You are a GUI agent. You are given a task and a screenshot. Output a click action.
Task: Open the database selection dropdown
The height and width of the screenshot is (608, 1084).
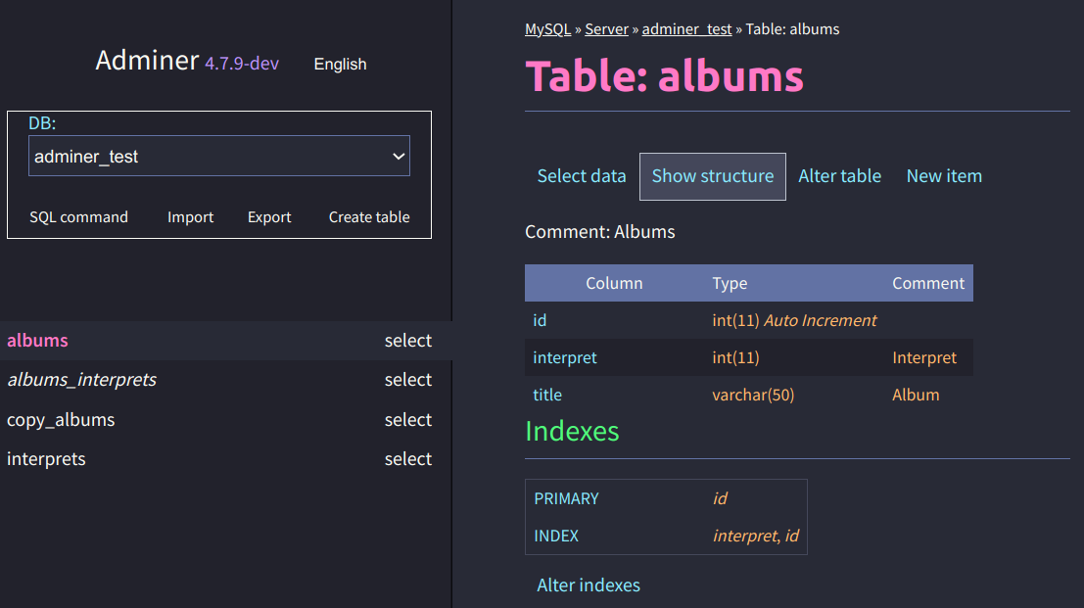click(x=219, y=155)
